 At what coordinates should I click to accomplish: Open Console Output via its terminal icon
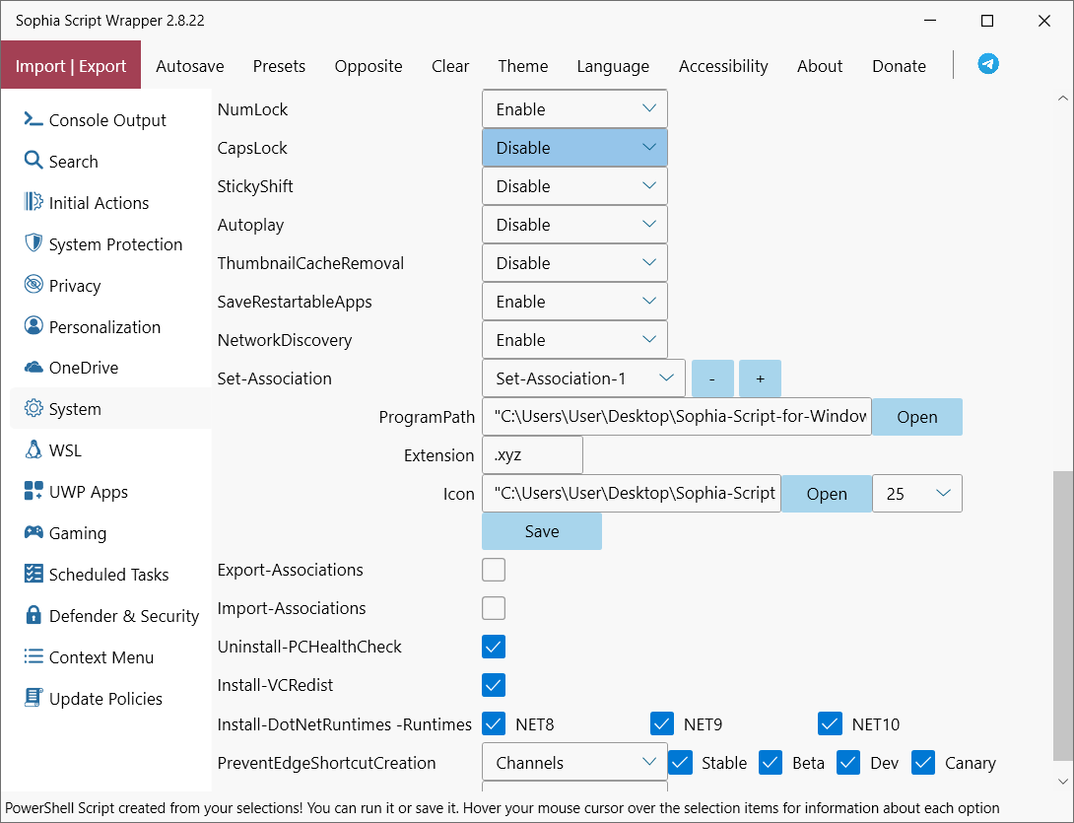tap(34, 119)
